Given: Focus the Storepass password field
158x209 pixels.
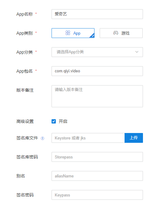Looking at the screenshot, I should click(97, 157).
